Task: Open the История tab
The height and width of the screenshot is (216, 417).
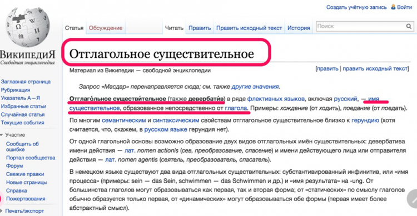Action: 299,28
